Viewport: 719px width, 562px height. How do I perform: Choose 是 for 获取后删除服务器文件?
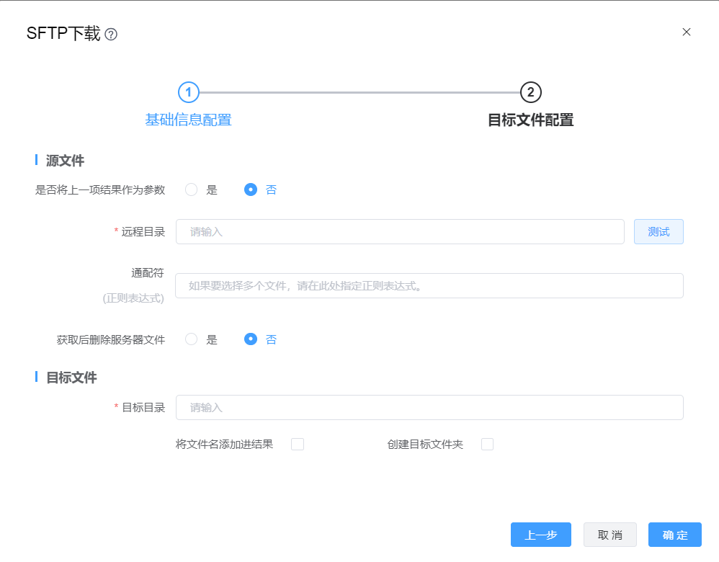tap(192, 339)
